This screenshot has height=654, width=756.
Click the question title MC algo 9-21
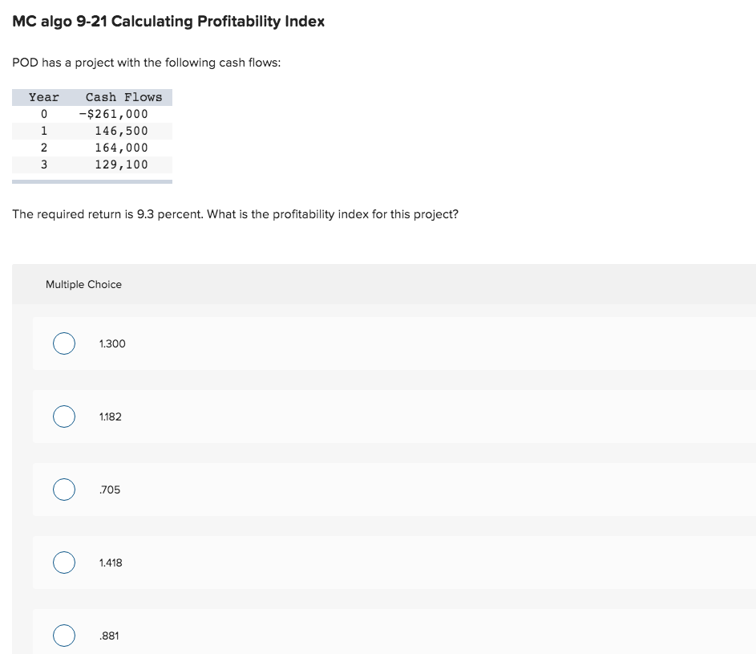pyautogui.click(x=168, y=22)
